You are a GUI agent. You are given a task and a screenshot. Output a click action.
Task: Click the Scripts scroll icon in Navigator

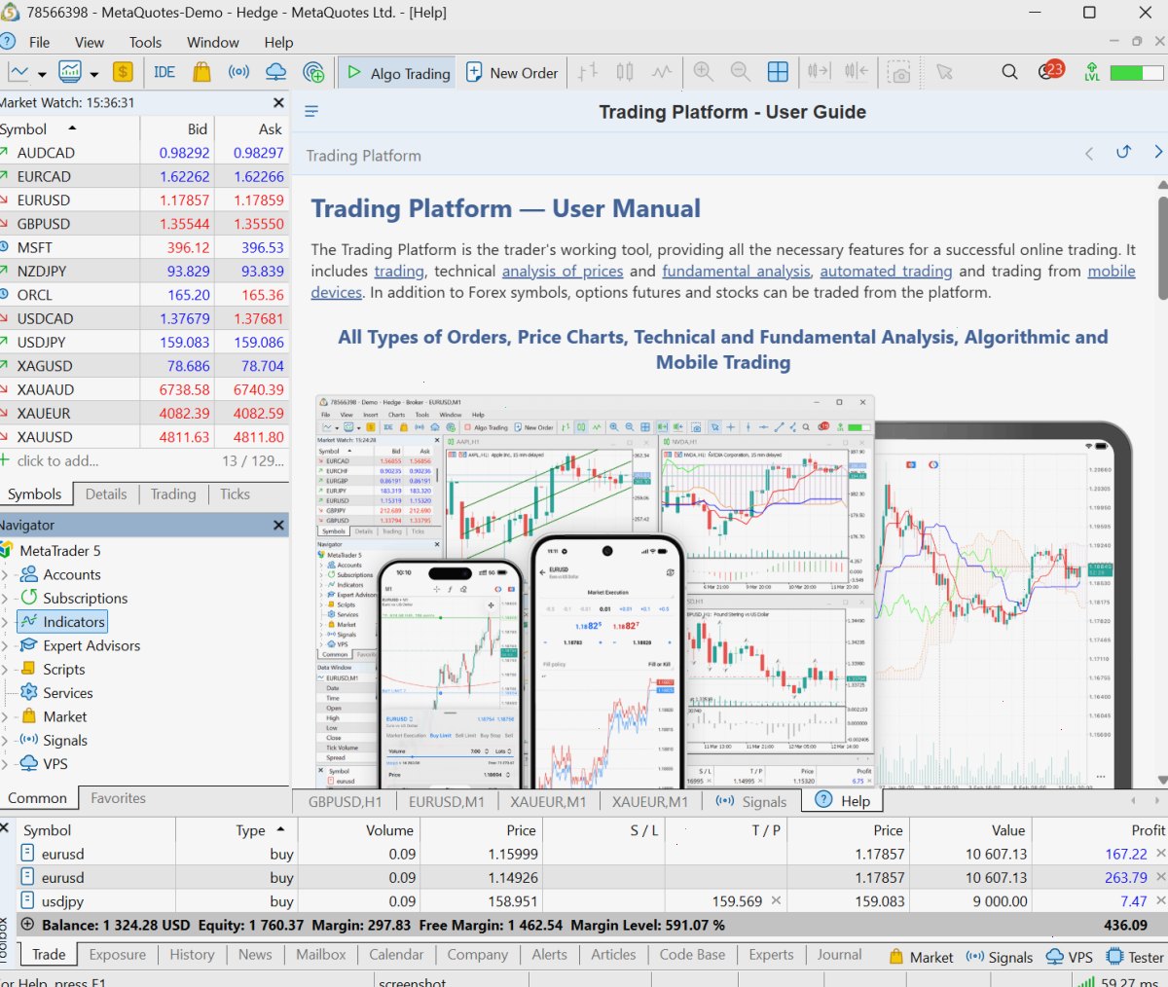tap(29, 670)
